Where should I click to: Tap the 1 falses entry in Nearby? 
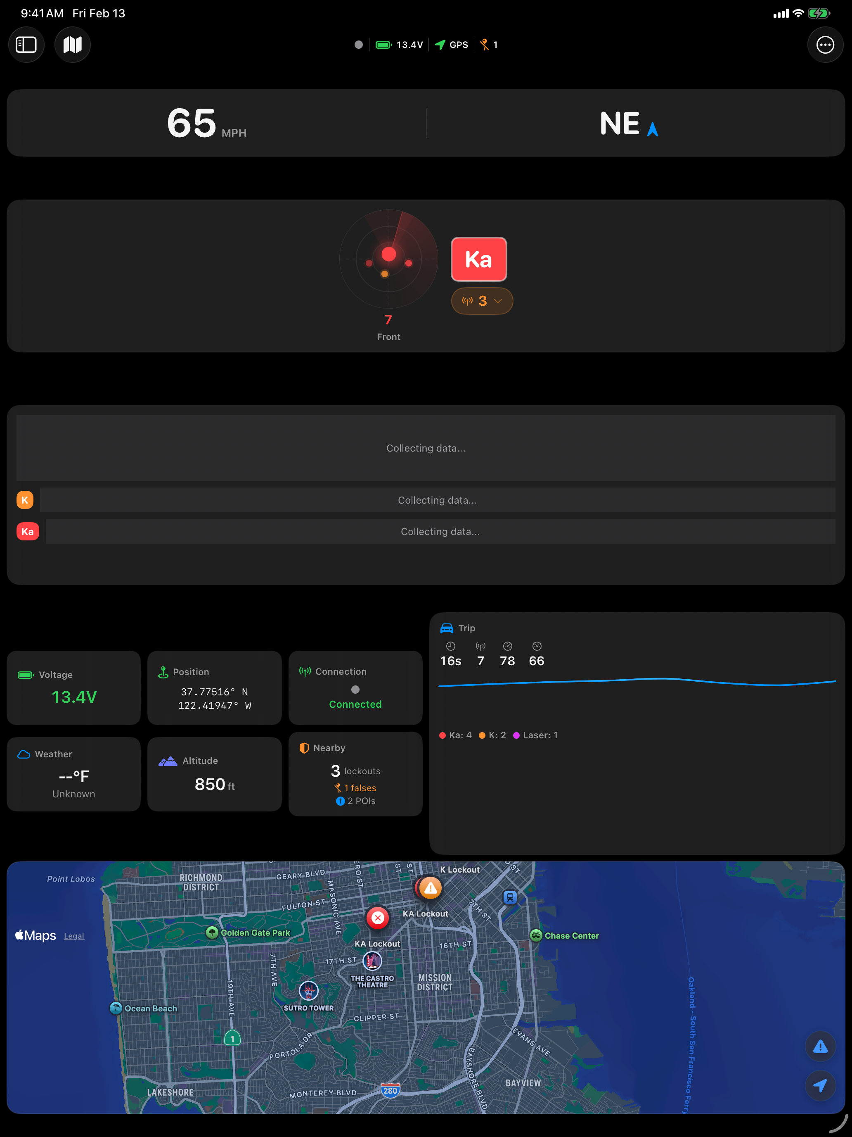pos(355,788)
